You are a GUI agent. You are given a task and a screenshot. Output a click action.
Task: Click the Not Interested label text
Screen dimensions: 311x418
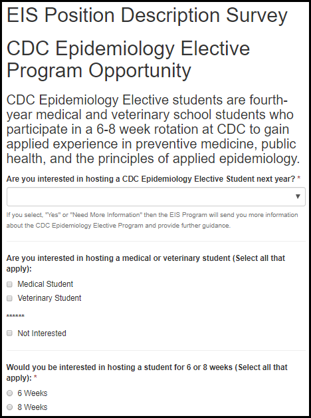click(x=42, y=333)
